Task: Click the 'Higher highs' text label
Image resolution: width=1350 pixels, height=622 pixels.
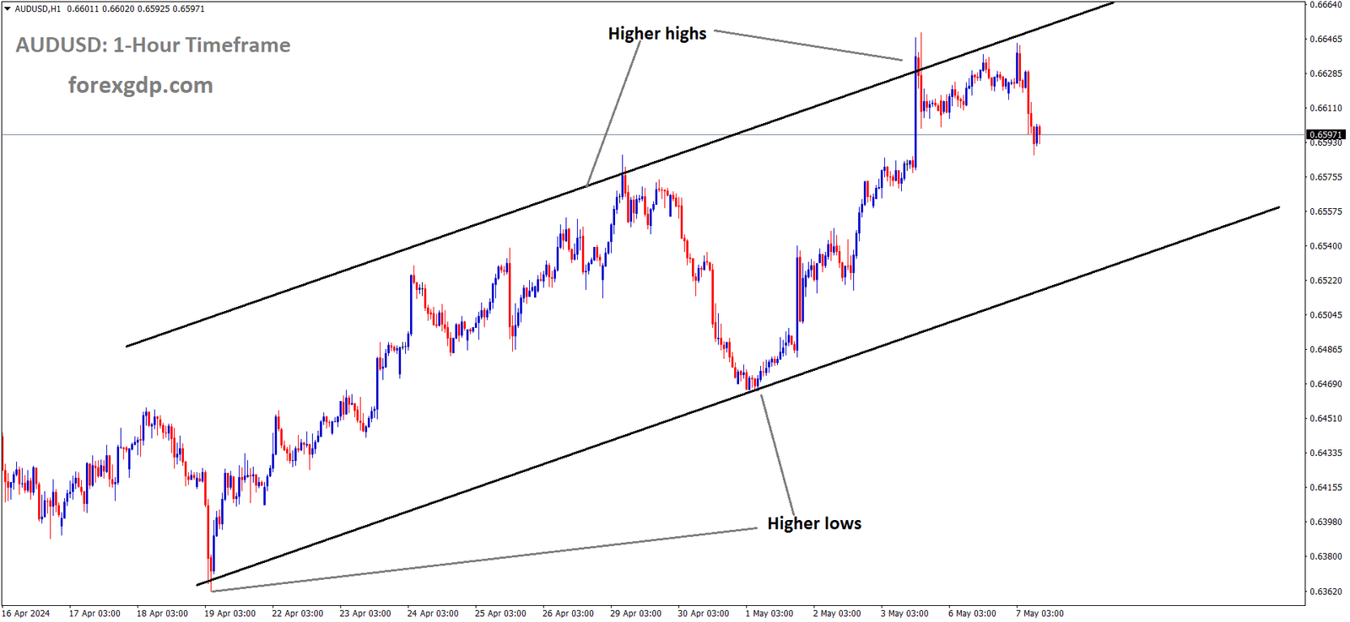Action: point(657,34)
